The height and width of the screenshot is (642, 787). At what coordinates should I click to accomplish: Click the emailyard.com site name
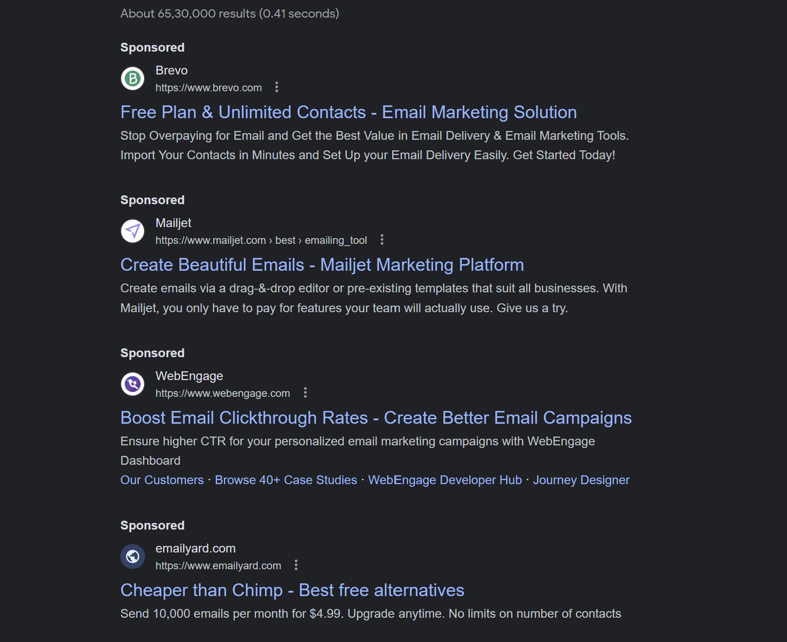point(195,549)
